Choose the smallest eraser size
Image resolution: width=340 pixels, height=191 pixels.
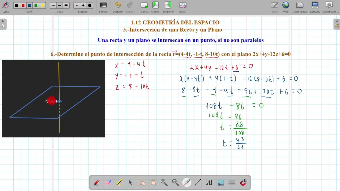click(77, 5)
